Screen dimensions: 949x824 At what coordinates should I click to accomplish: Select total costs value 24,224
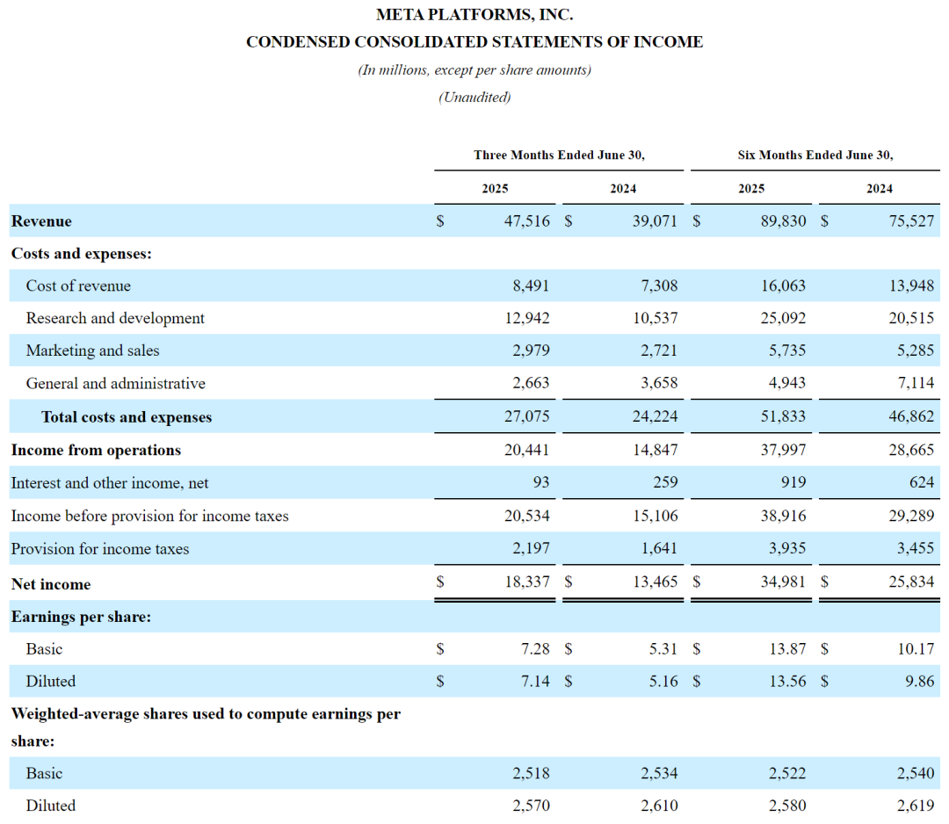(x=656, y=417)
